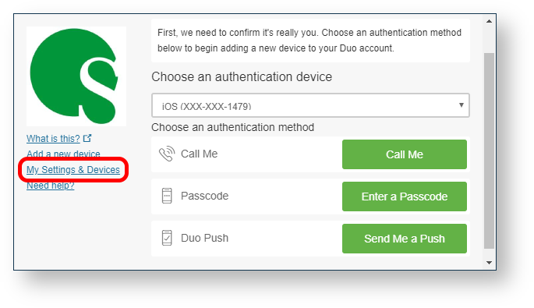
Task: Click the Enter a Passcode button
Action: 405,196
